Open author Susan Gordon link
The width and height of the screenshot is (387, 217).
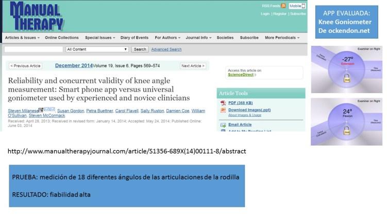(71, 111)
